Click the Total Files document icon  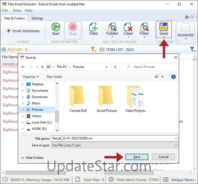pyautogui.click(x=78, y=179)
